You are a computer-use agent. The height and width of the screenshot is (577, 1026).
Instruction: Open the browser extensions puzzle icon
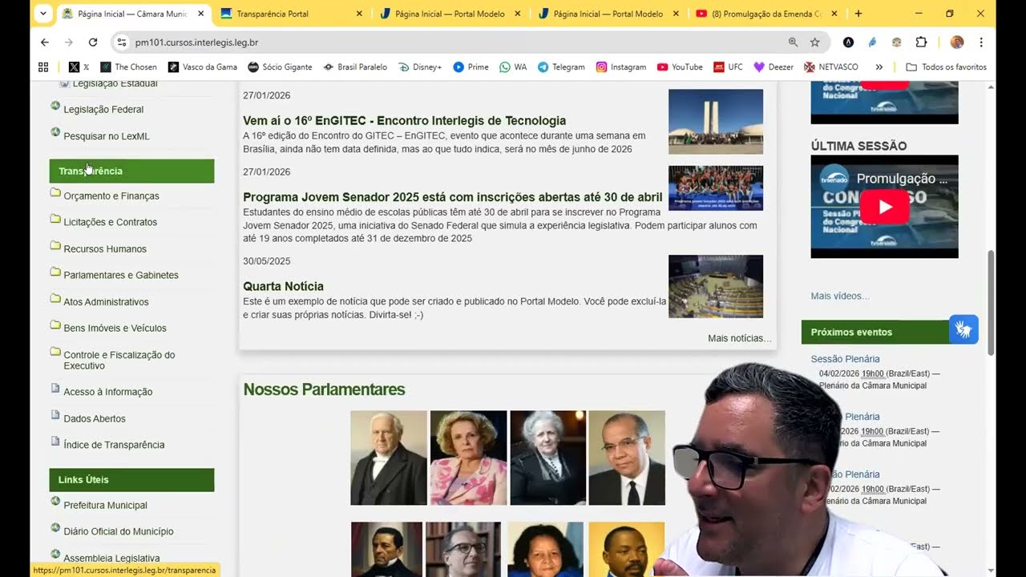921,42
